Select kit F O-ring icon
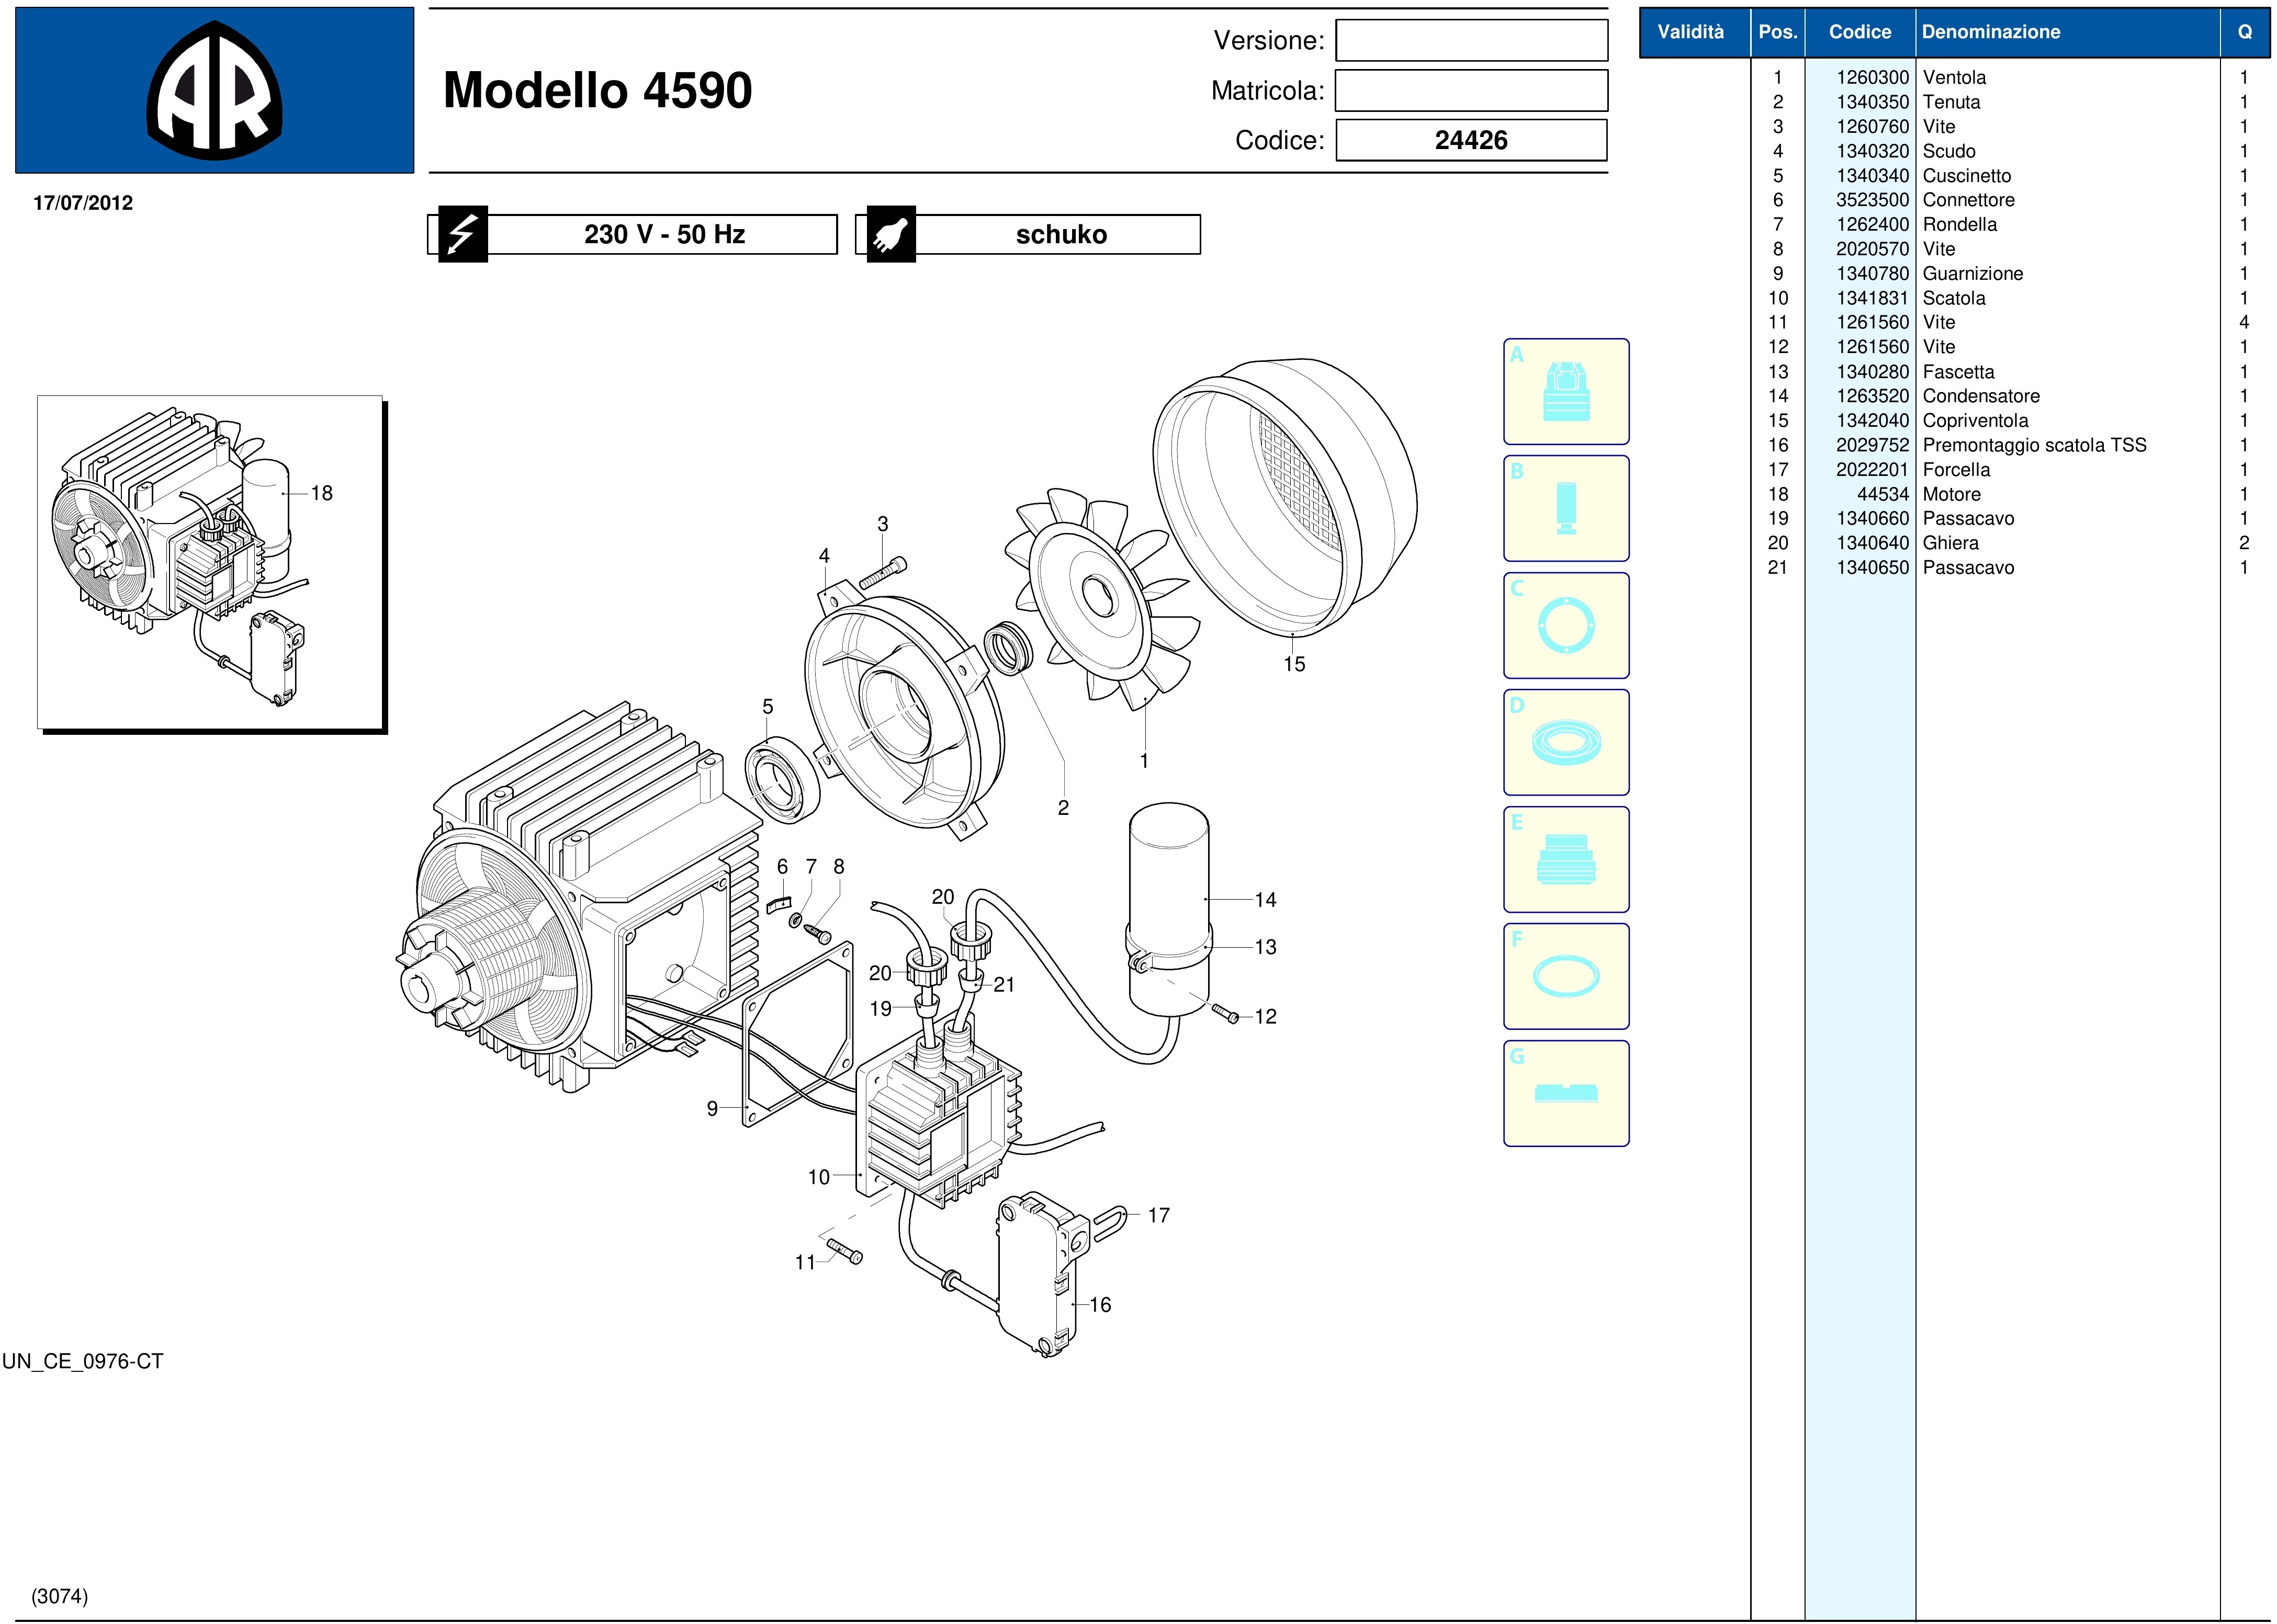2277x1624 pixels. [x=1565, y=977]
